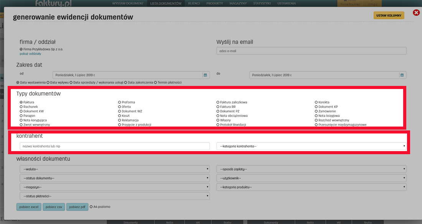Click the Ustaw kolumny button
The height and width of the screenshot is (224, 422).
[x=389, y=15]
